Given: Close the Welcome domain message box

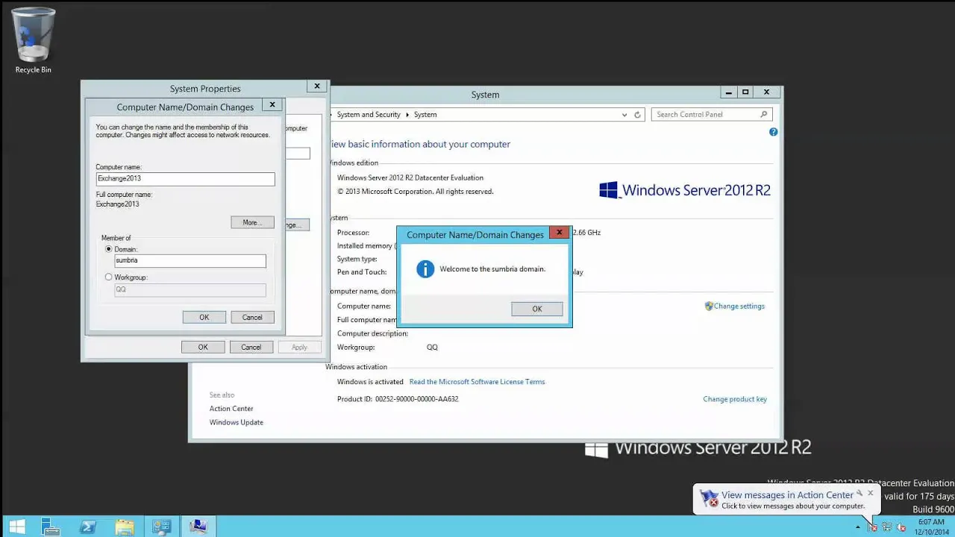Looking at the screenshot, I should point(559,233).
